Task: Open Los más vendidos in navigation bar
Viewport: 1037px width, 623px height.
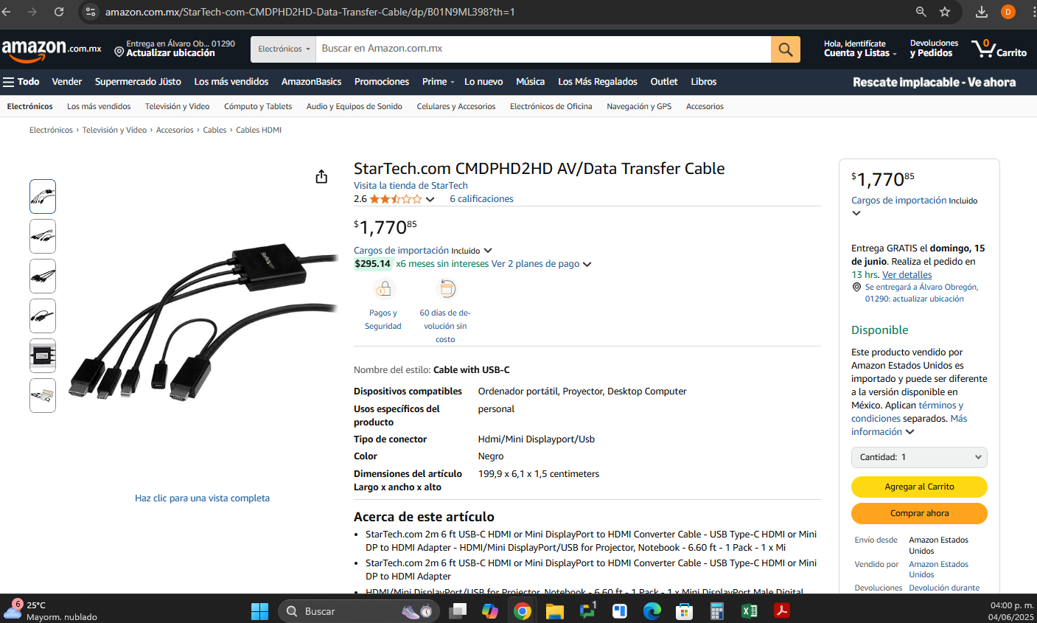Action: click(x=231, y=82)
